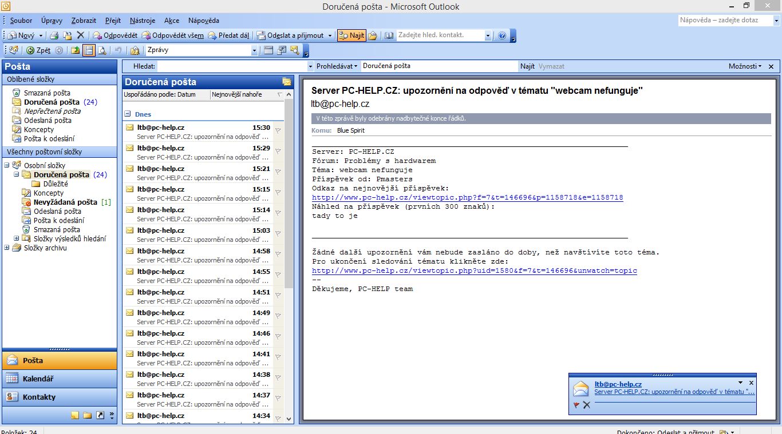Expand the Složky archivu node
The image size is (782, 434).
tap(7, 248)
